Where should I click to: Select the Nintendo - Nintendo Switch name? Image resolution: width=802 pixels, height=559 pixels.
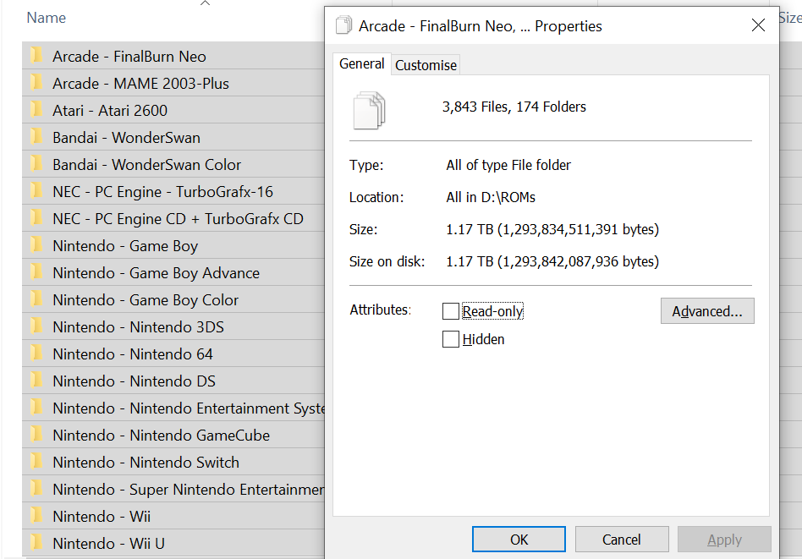[x=146, y=463]
